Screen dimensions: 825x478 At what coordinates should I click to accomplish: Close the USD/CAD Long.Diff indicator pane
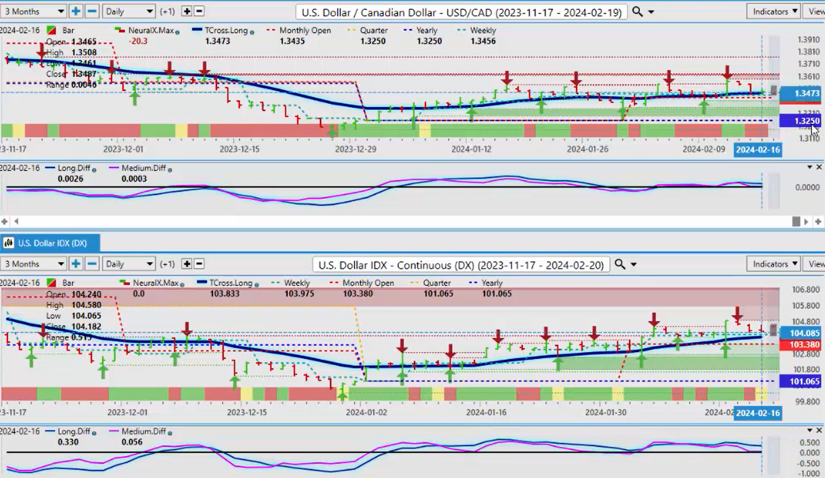(x=819, y=167)
